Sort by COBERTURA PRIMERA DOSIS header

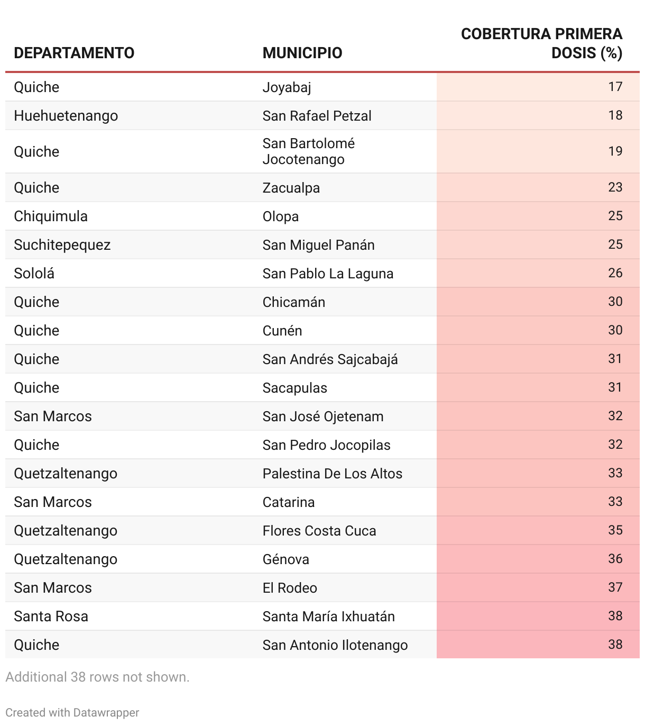[541, 43]
